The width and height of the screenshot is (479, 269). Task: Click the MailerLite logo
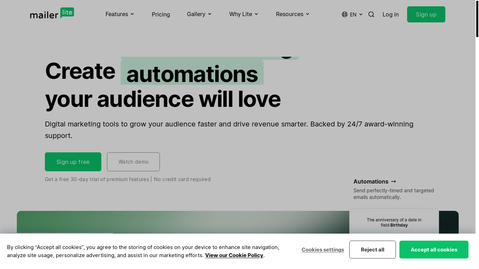tap(52, 13)
